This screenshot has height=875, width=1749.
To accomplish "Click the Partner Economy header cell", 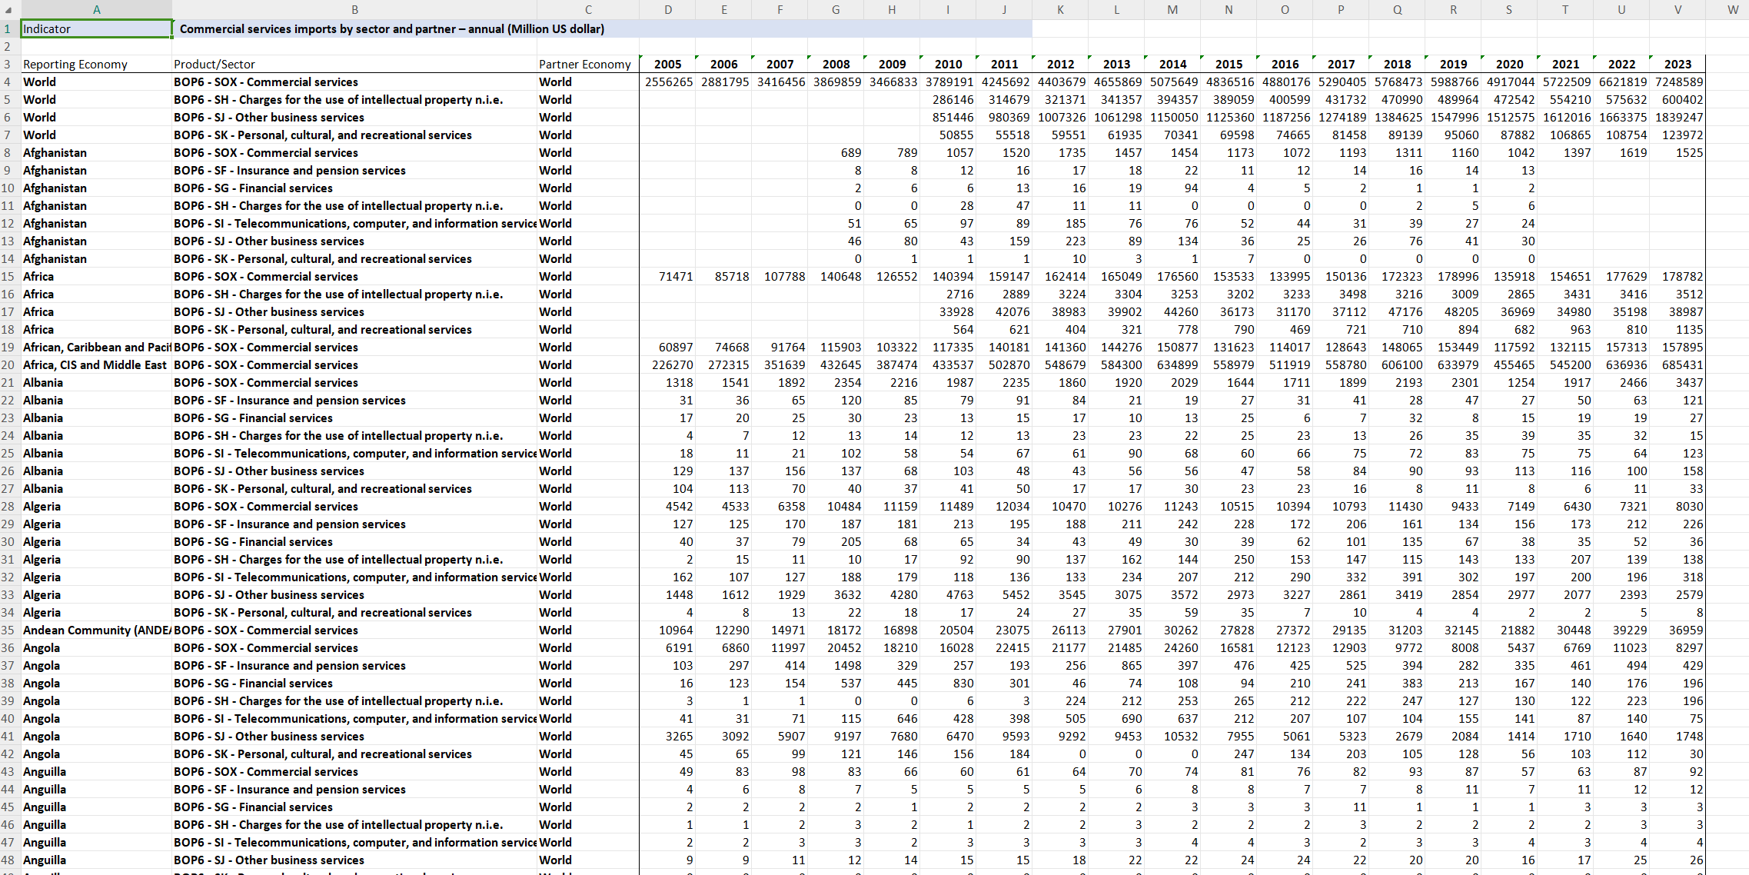I will [x=584, y=65].
